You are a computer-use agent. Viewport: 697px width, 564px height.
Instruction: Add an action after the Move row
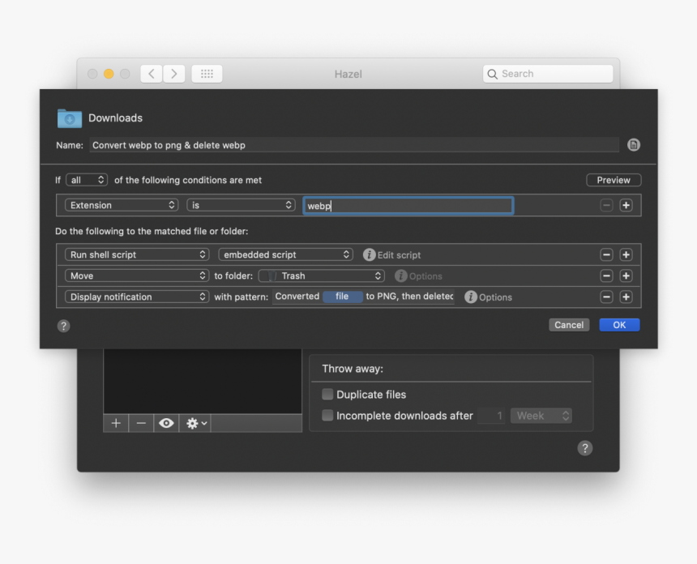coord(626,276)
